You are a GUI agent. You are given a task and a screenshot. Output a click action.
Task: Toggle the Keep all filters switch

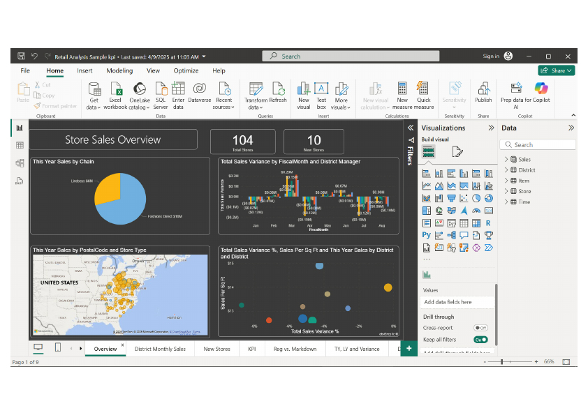(480, 340)
